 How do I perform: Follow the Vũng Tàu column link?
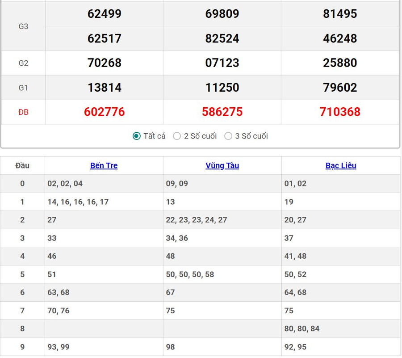(222, 165)
